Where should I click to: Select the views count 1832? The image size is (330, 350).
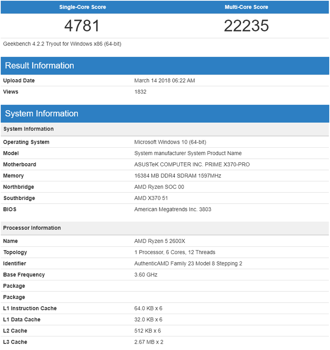[140, 92]
